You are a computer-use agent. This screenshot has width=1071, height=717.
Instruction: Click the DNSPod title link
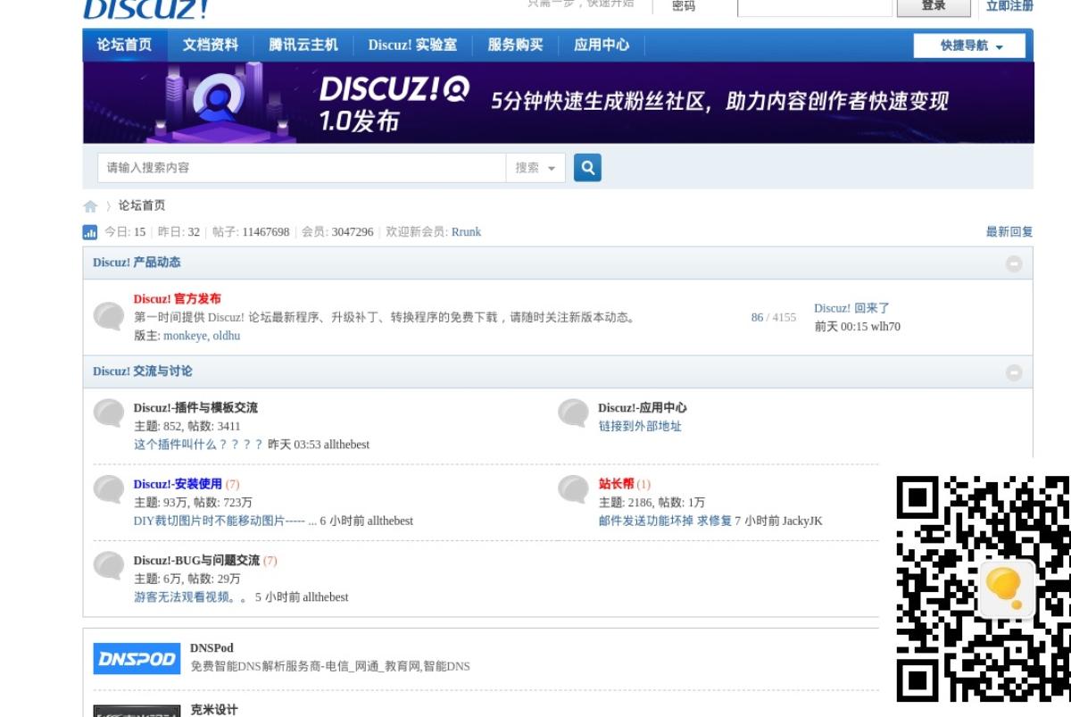(212, 648)
